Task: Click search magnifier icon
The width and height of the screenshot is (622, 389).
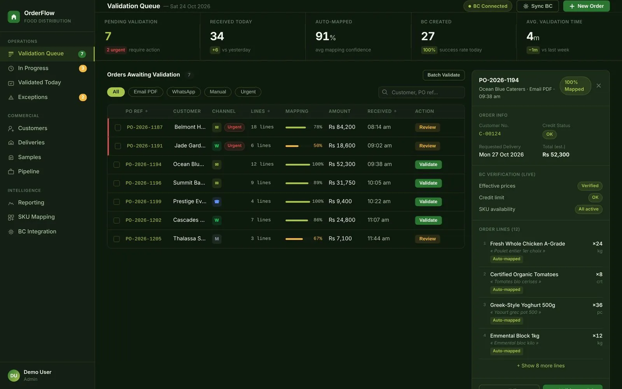Action: tap(385, 92)
